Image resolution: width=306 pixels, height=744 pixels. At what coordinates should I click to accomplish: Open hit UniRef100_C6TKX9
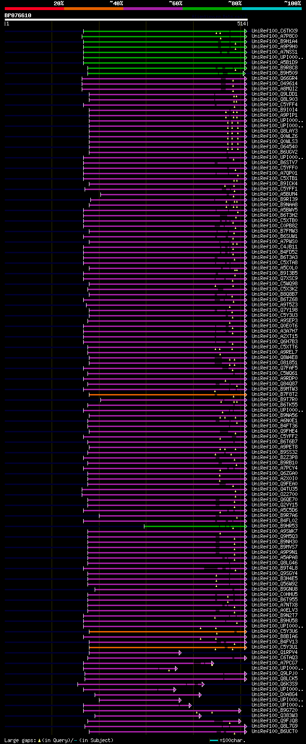274,31
